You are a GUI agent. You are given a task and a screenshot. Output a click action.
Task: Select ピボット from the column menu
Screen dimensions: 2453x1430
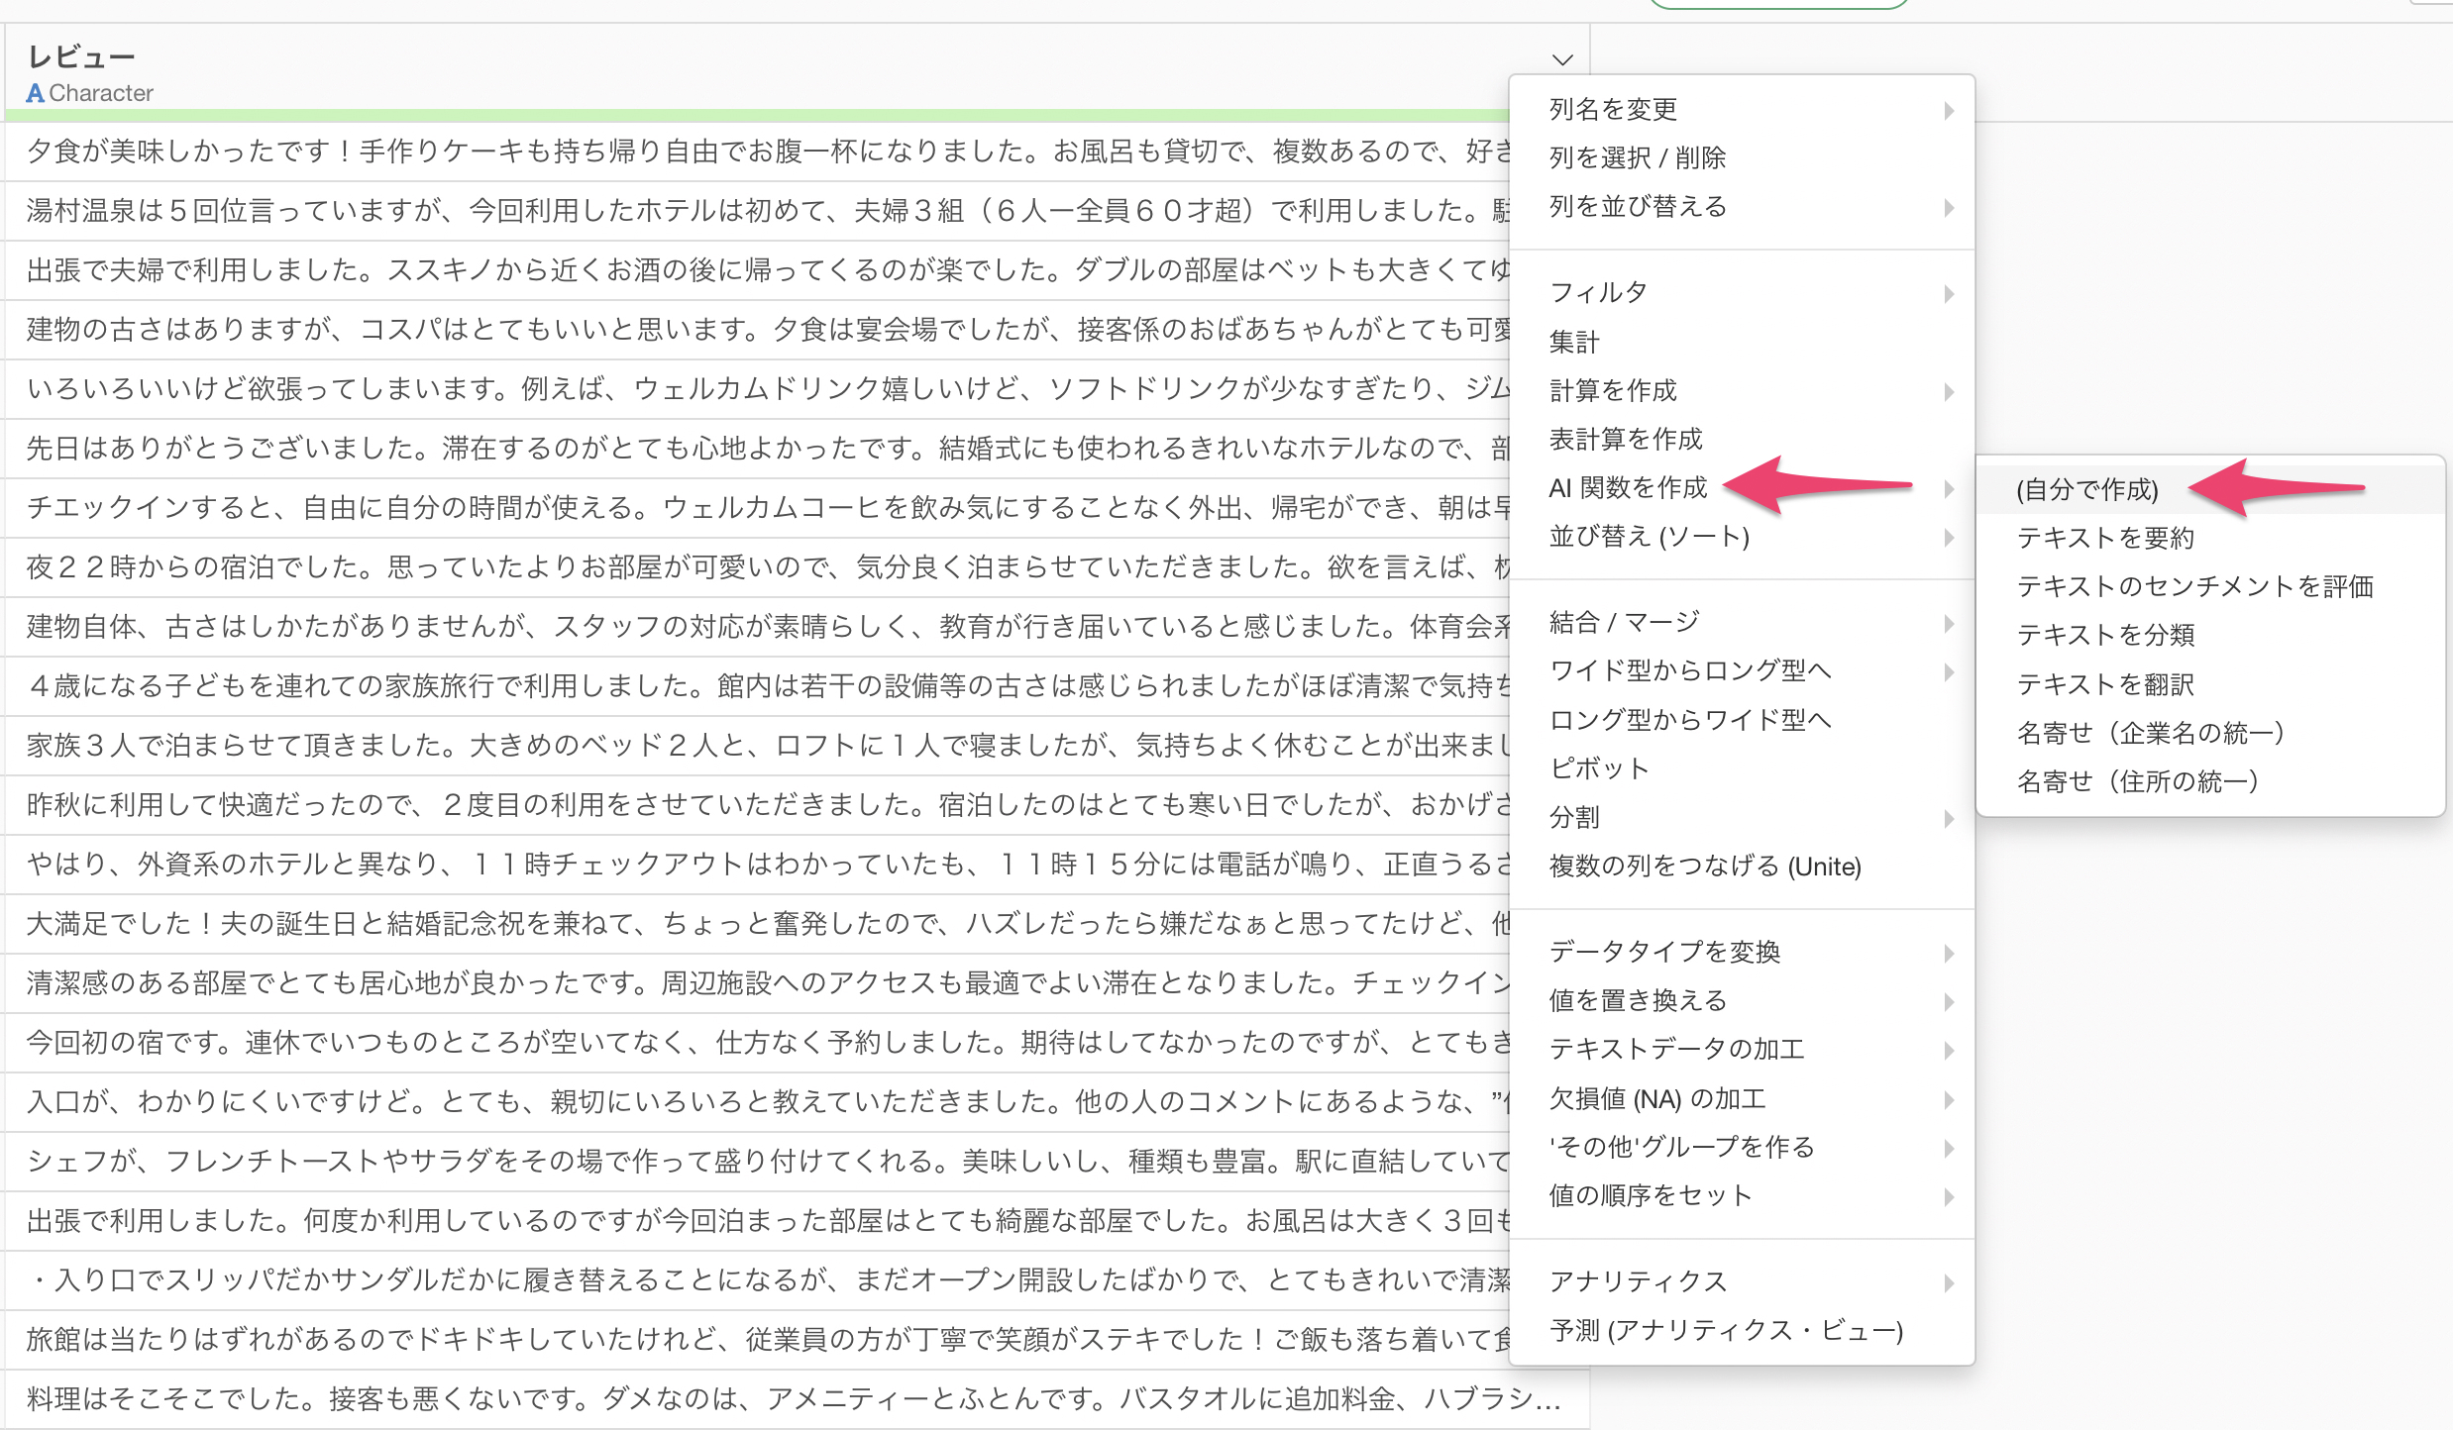pos(1598,768)
